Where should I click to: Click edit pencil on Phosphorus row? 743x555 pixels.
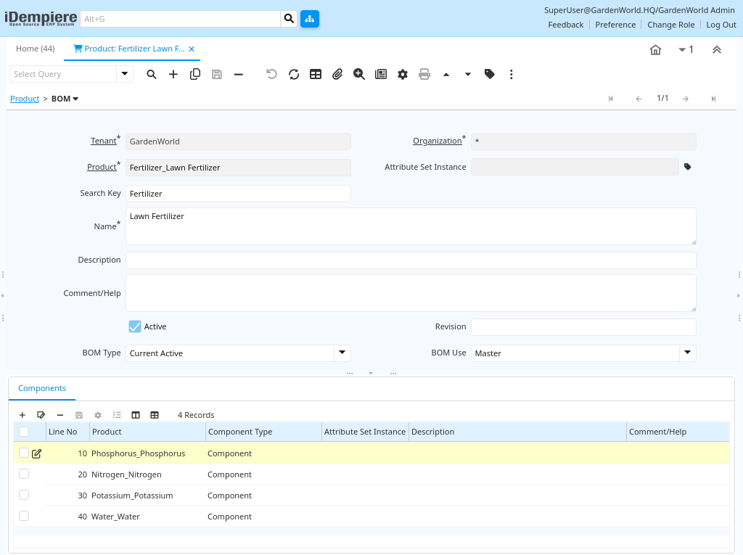point(36,453)
